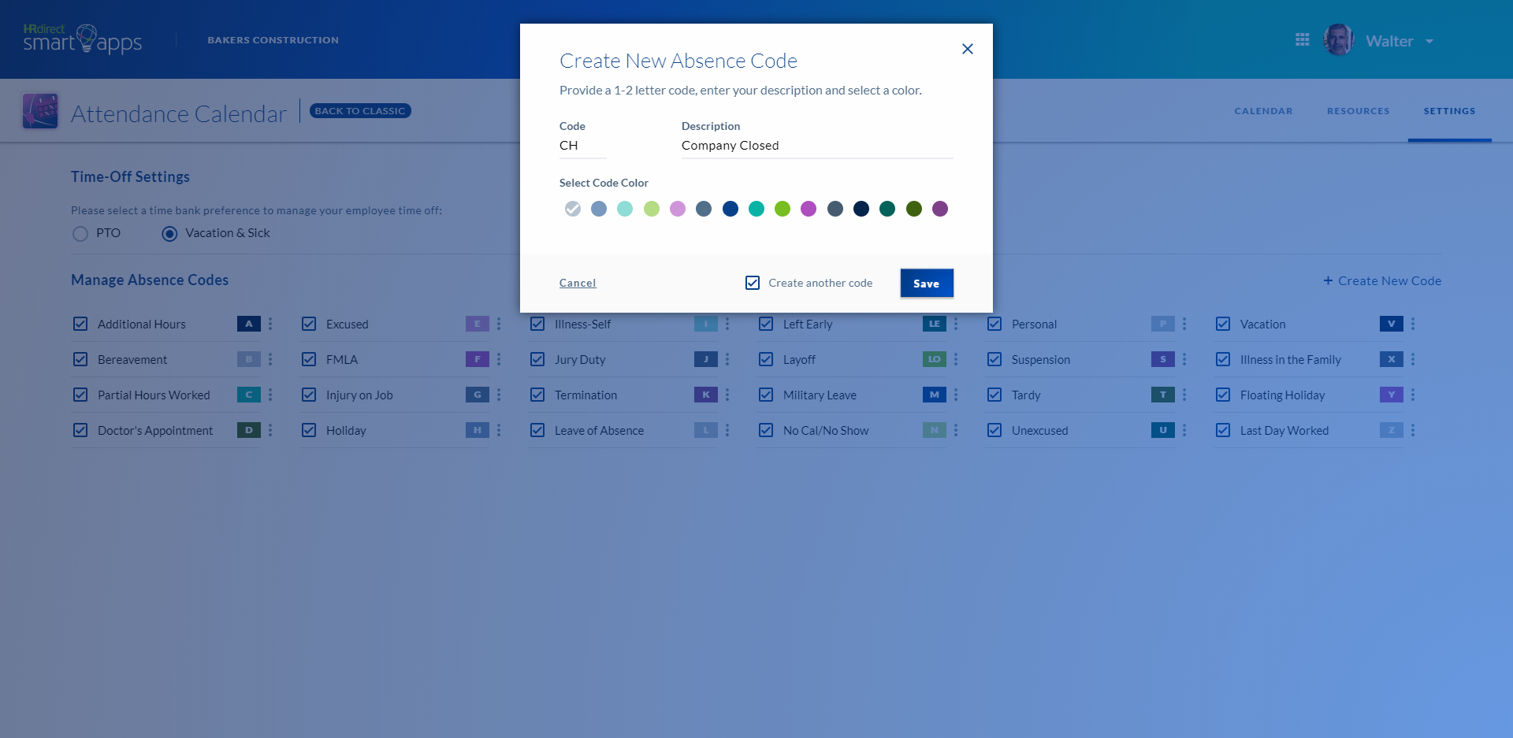
Task: Choose the bright magenta color swatch
Action: point(809,209)
